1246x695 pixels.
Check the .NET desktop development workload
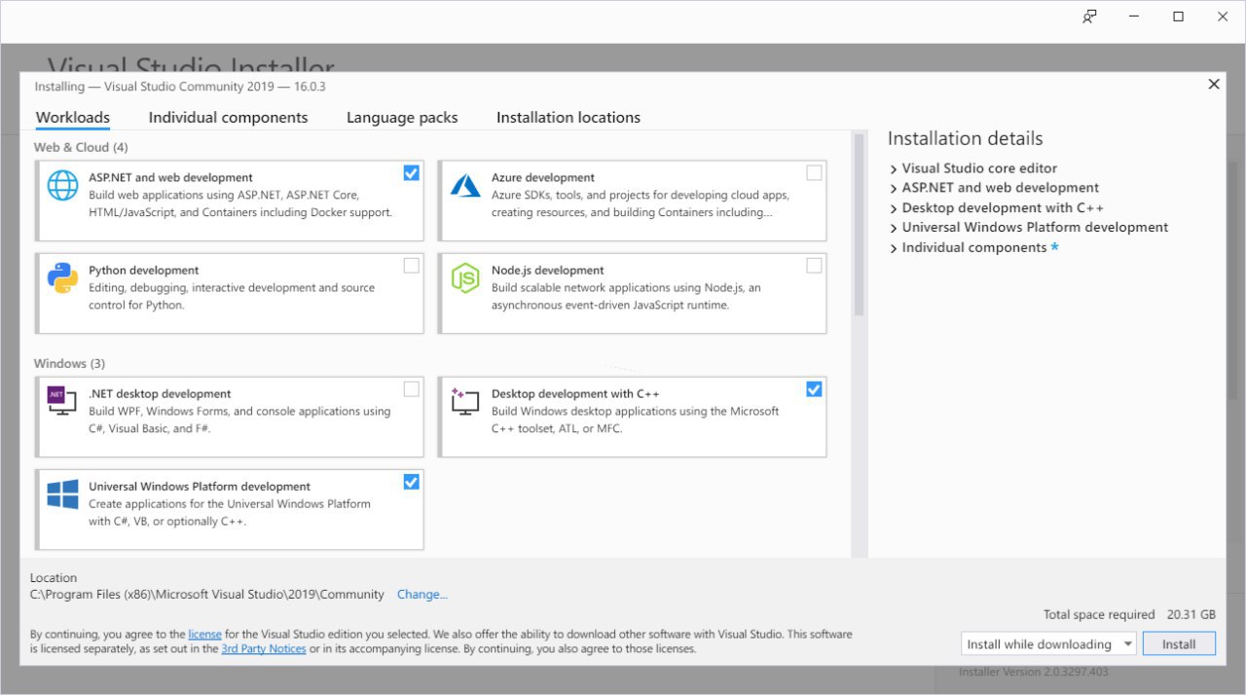pos(412,389)
